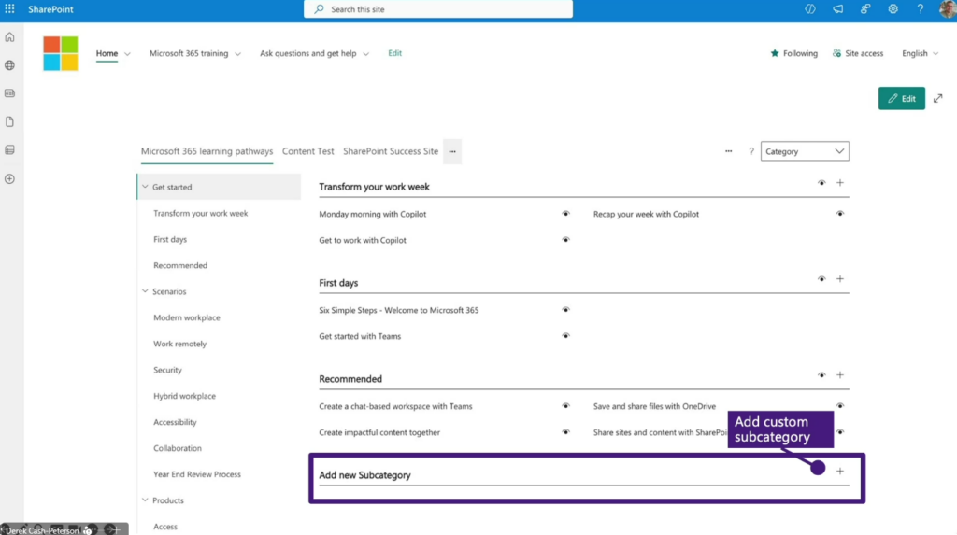Collapse the Get started tree section
This screenshot has width=957, height=535.
[146, 187]
